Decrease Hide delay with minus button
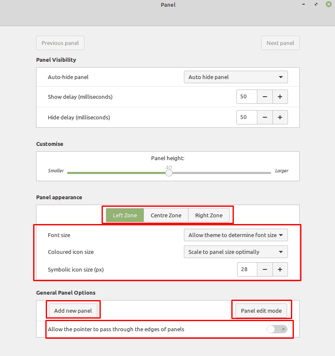The height and width of the screenshot is (356, 335). 265,117
